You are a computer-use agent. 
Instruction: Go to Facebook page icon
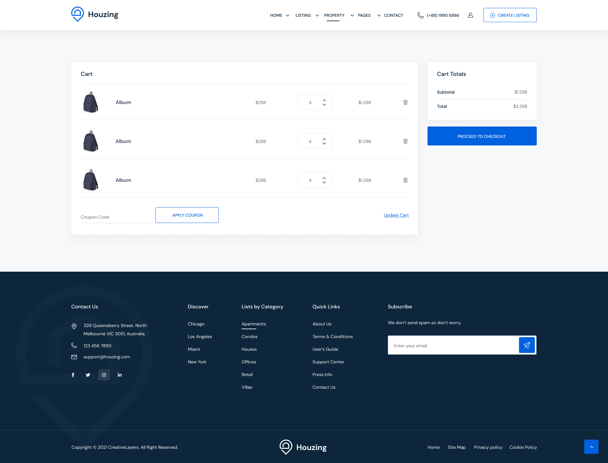73,375
